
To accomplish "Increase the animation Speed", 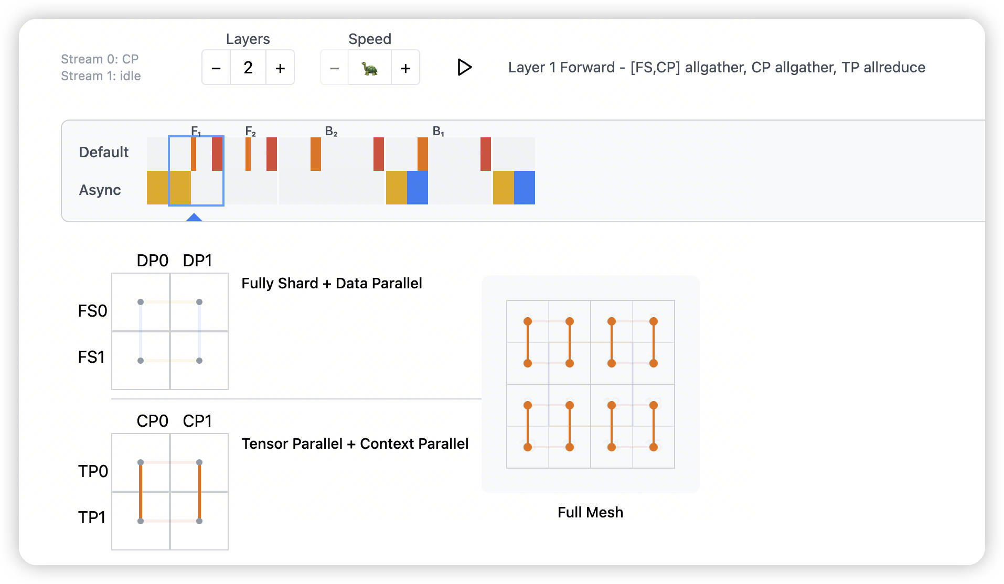I will click(x=405, y=68).
